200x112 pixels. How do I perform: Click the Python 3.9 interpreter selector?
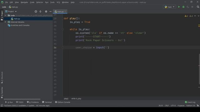click(x=191, y=105)
